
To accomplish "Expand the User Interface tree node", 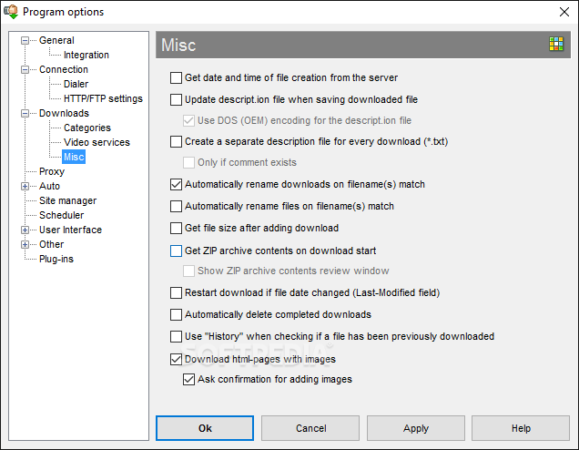I will (x=25, y=230).
